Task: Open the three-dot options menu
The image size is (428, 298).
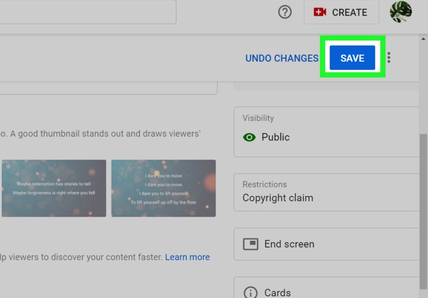Action: pyautogui.click(x=389, y=58)
